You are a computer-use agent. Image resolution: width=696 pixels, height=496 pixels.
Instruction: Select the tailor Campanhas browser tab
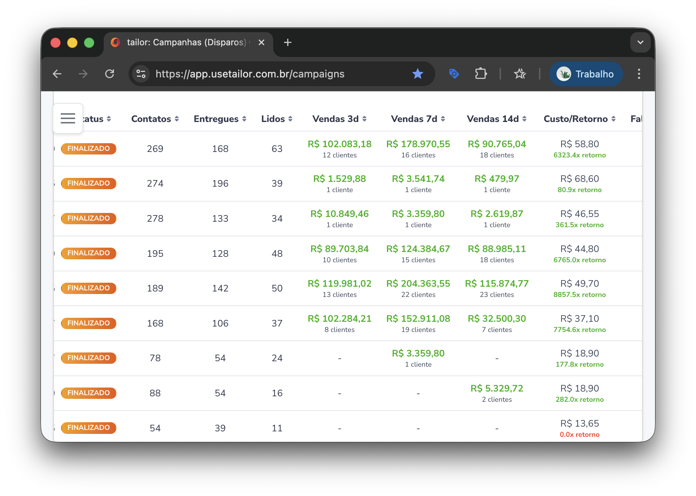pyautogui.click(x=186, y=42)
